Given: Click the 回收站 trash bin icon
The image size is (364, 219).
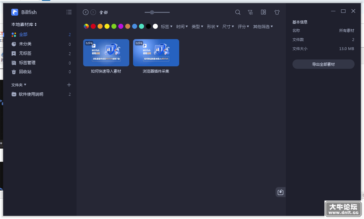Looking at the screenshot, I should pos(14,72).
